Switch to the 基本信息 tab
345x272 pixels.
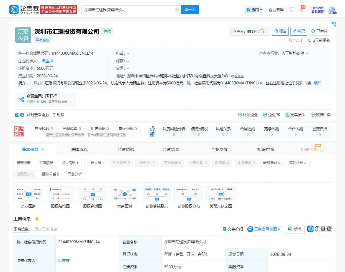(33, 150)
